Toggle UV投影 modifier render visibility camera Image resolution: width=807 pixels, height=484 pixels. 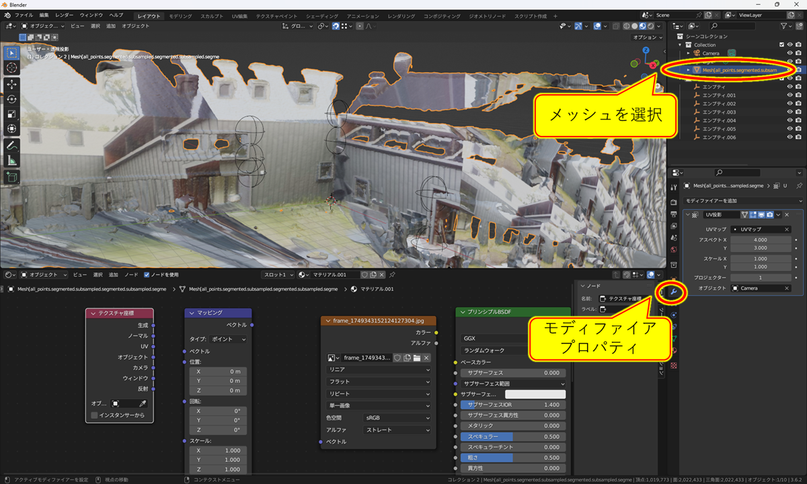[x=769, y=214]
